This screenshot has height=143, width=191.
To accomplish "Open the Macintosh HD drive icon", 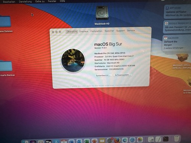I will click(x=102, y=13).
